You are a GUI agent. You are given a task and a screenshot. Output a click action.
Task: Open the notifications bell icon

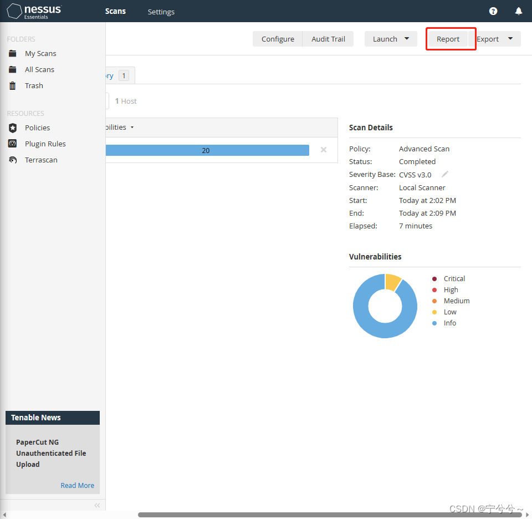point(519,11)
